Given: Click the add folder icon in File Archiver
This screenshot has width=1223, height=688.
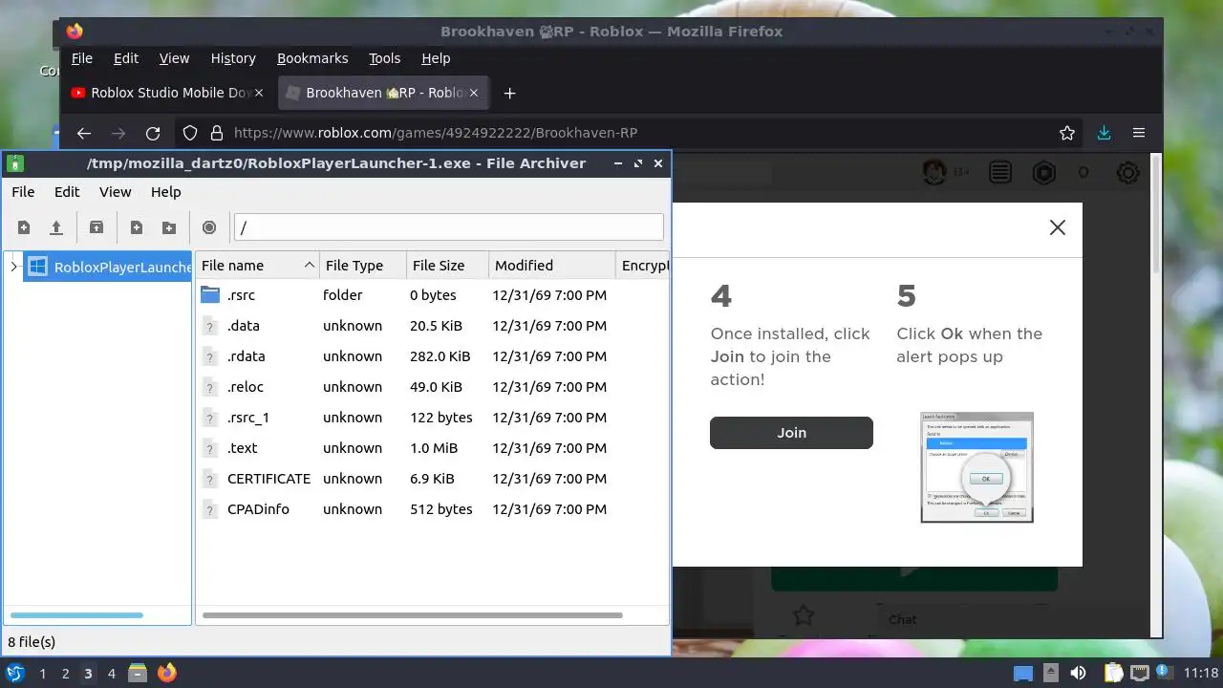Looking at the screenshot, I should pos(169,227).
